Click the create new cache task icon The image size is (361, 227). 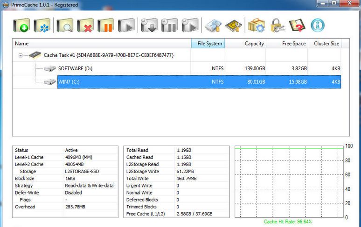tap(21, 25)
